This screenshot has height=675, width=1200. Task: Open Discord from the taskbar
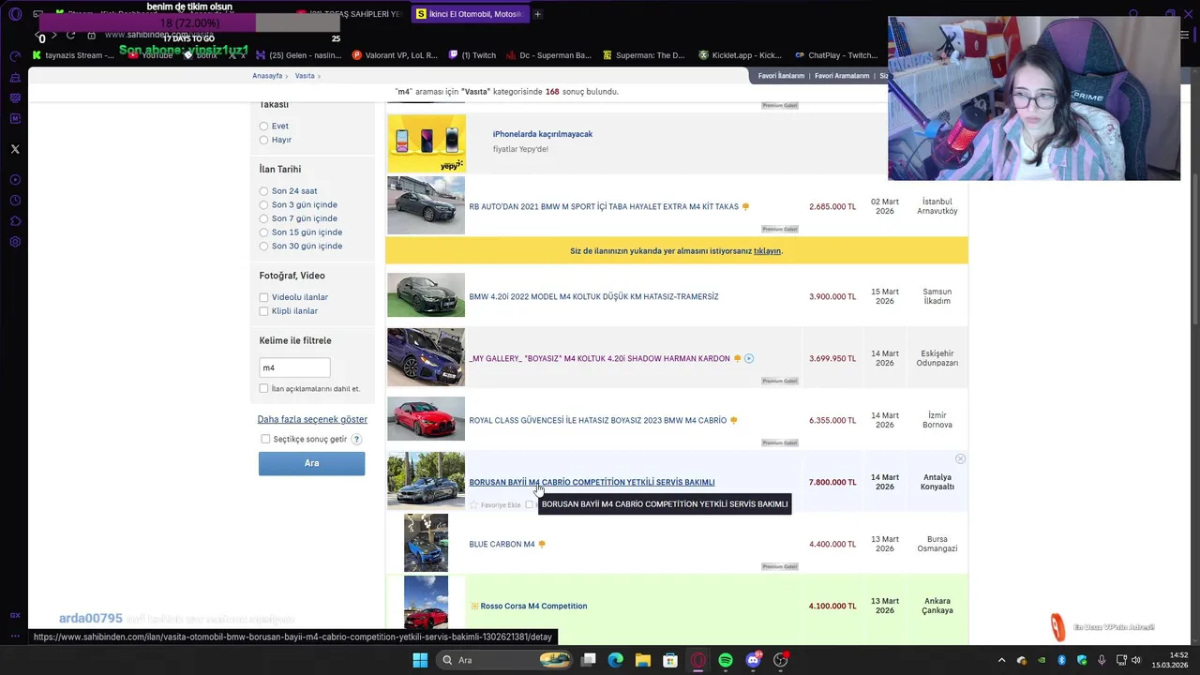[x=753, y=660]
